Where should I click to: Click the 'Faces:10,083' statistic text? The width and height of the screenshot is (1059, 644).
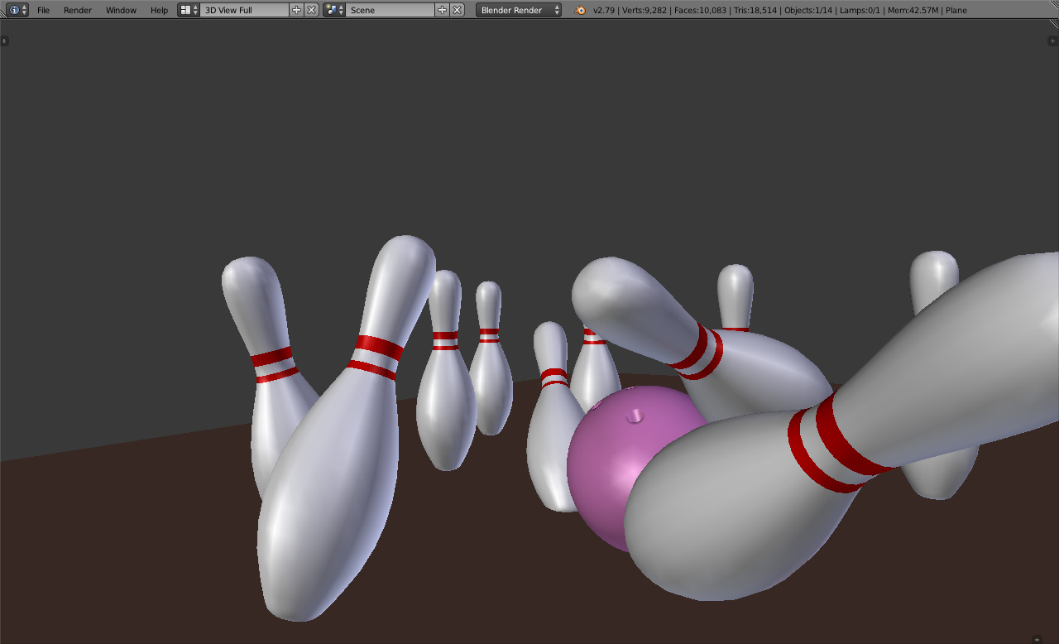(x=701, y=11)
